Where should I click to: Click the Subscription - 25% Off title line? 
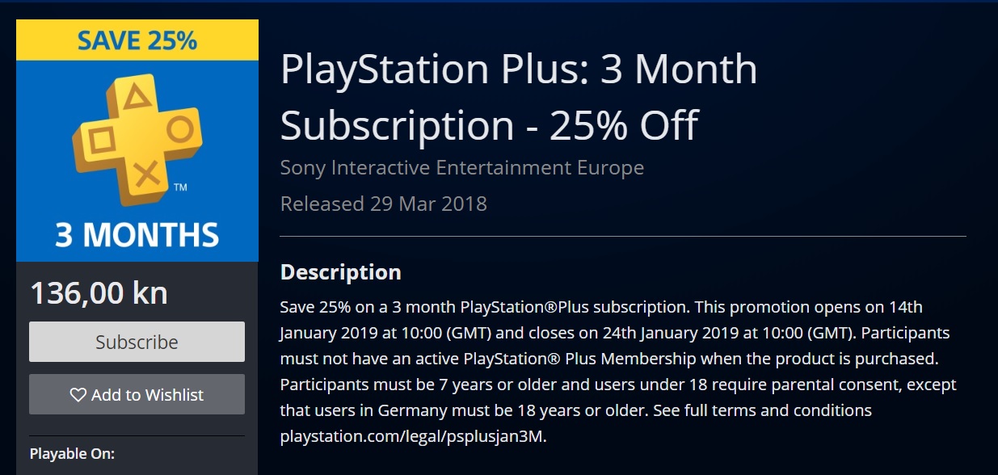pos(489,125)
